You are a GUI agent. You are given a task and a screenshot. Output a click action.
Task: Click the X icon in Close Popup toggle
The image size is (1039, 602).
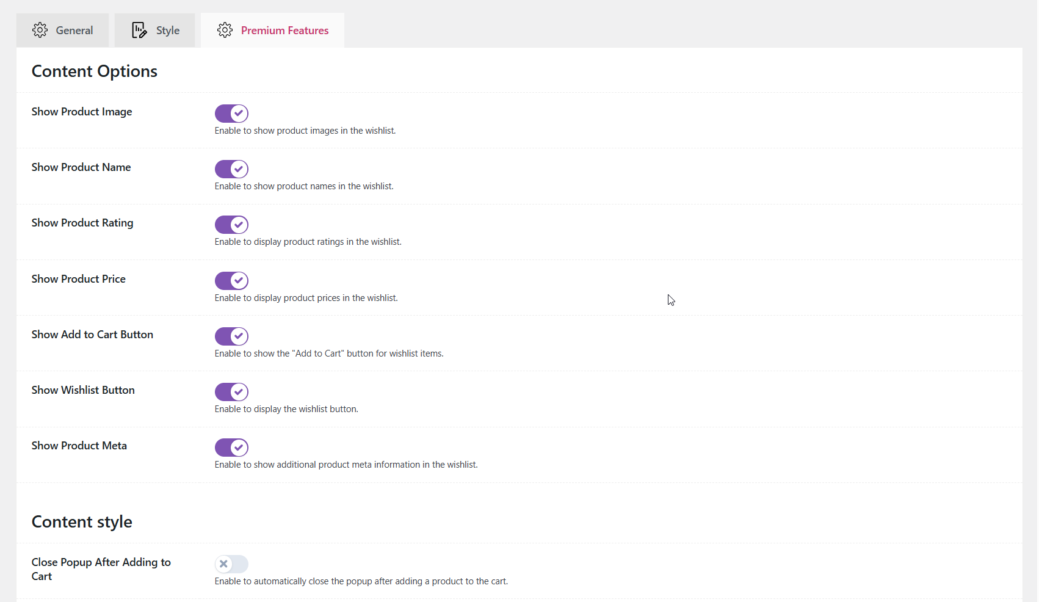point(224,564)
